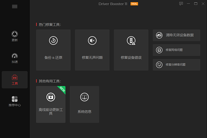Click the orange TRIAL badge
Image resolution: width=207 pixels, height=138 pixels.
(134, 4)
